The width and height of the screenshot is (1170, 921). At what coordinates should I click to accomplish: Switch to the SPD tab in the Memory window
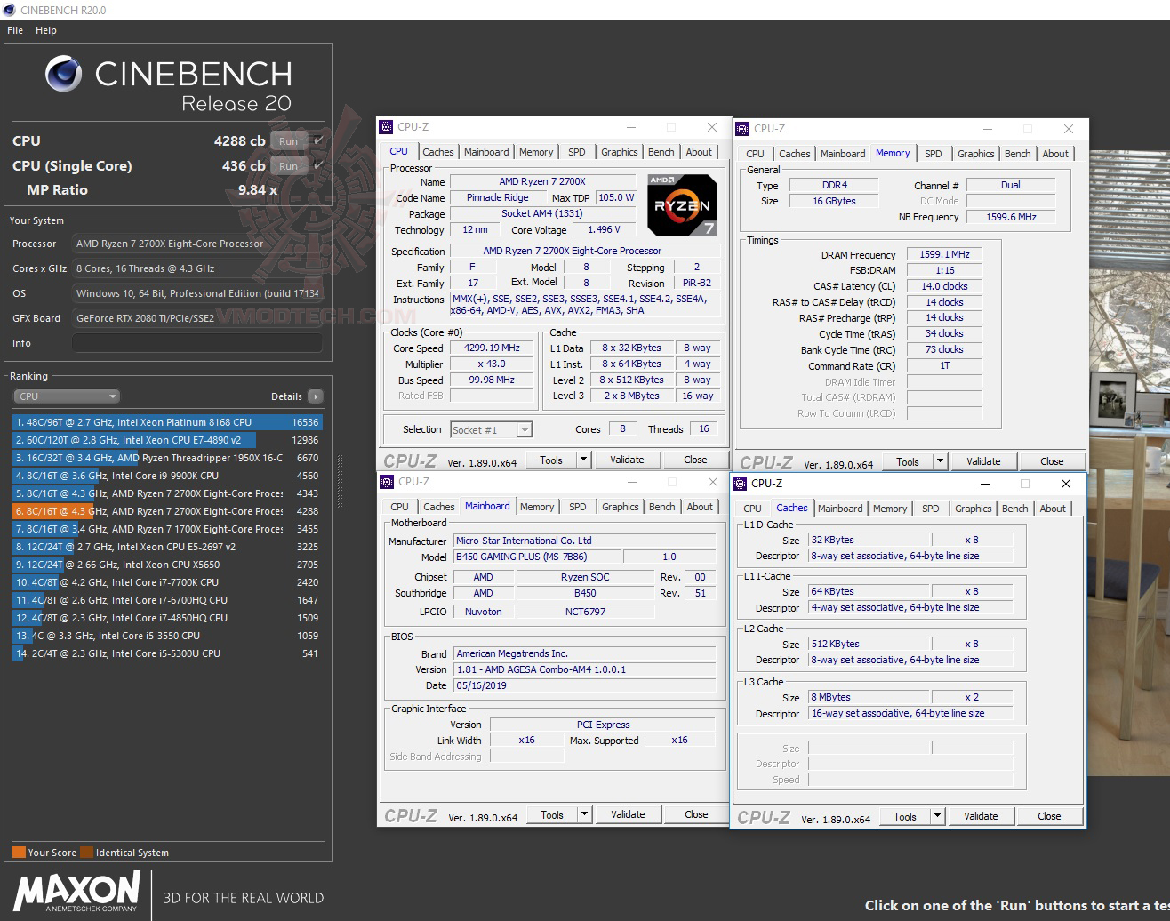934,153
